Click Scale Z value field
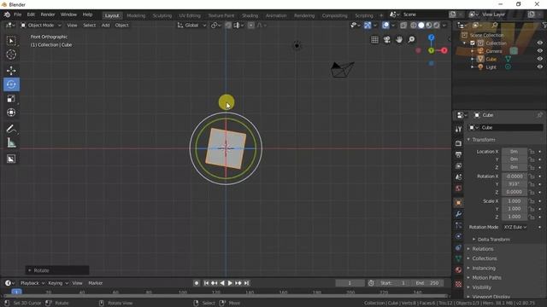Screen dimensions: 547x307 tap(515, 217)
